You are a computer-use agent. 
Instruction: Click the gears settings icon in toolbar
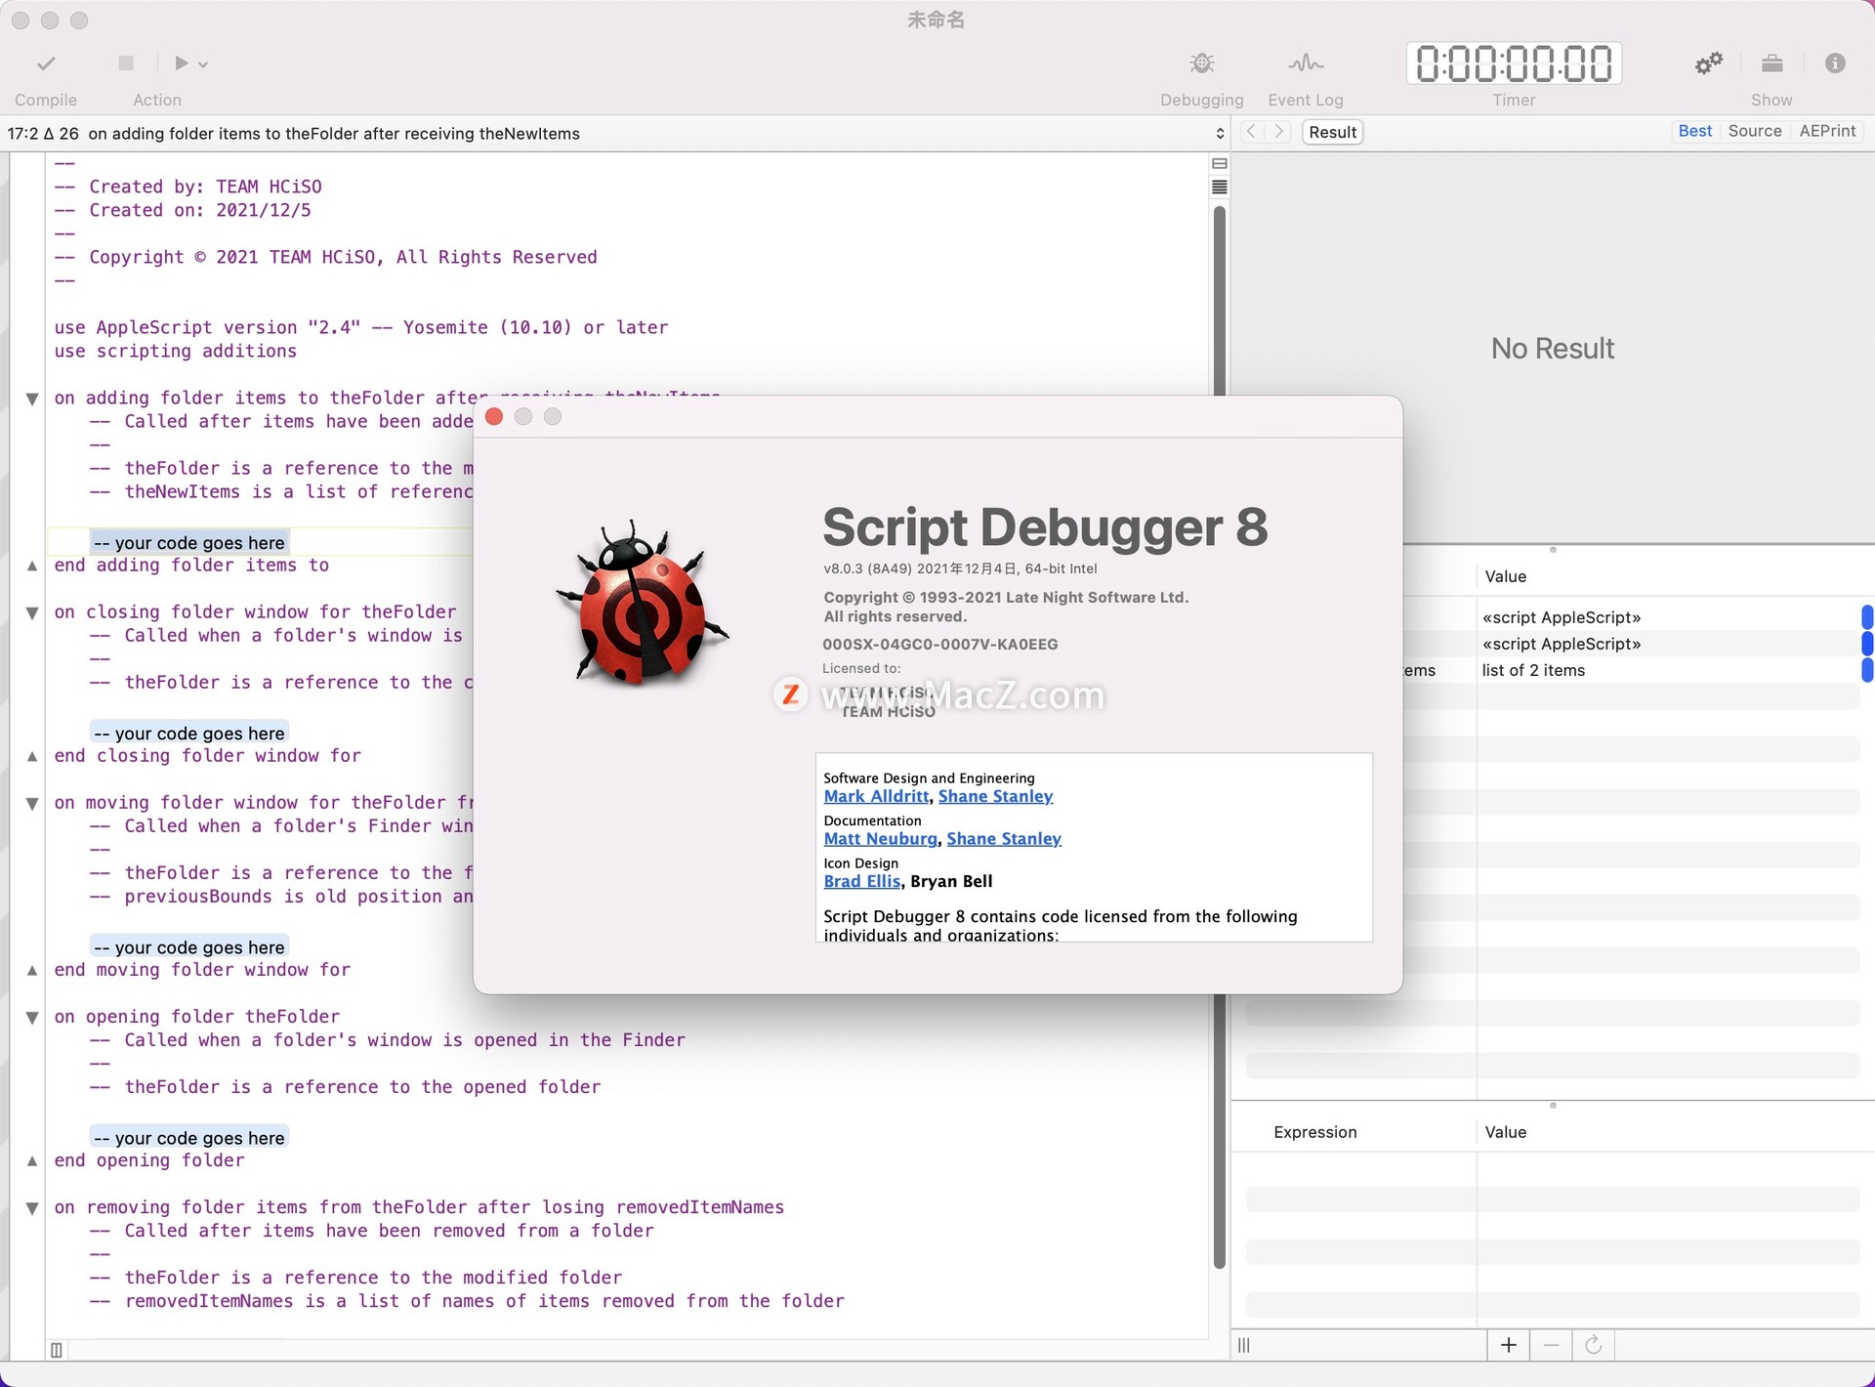point(1708,63)
